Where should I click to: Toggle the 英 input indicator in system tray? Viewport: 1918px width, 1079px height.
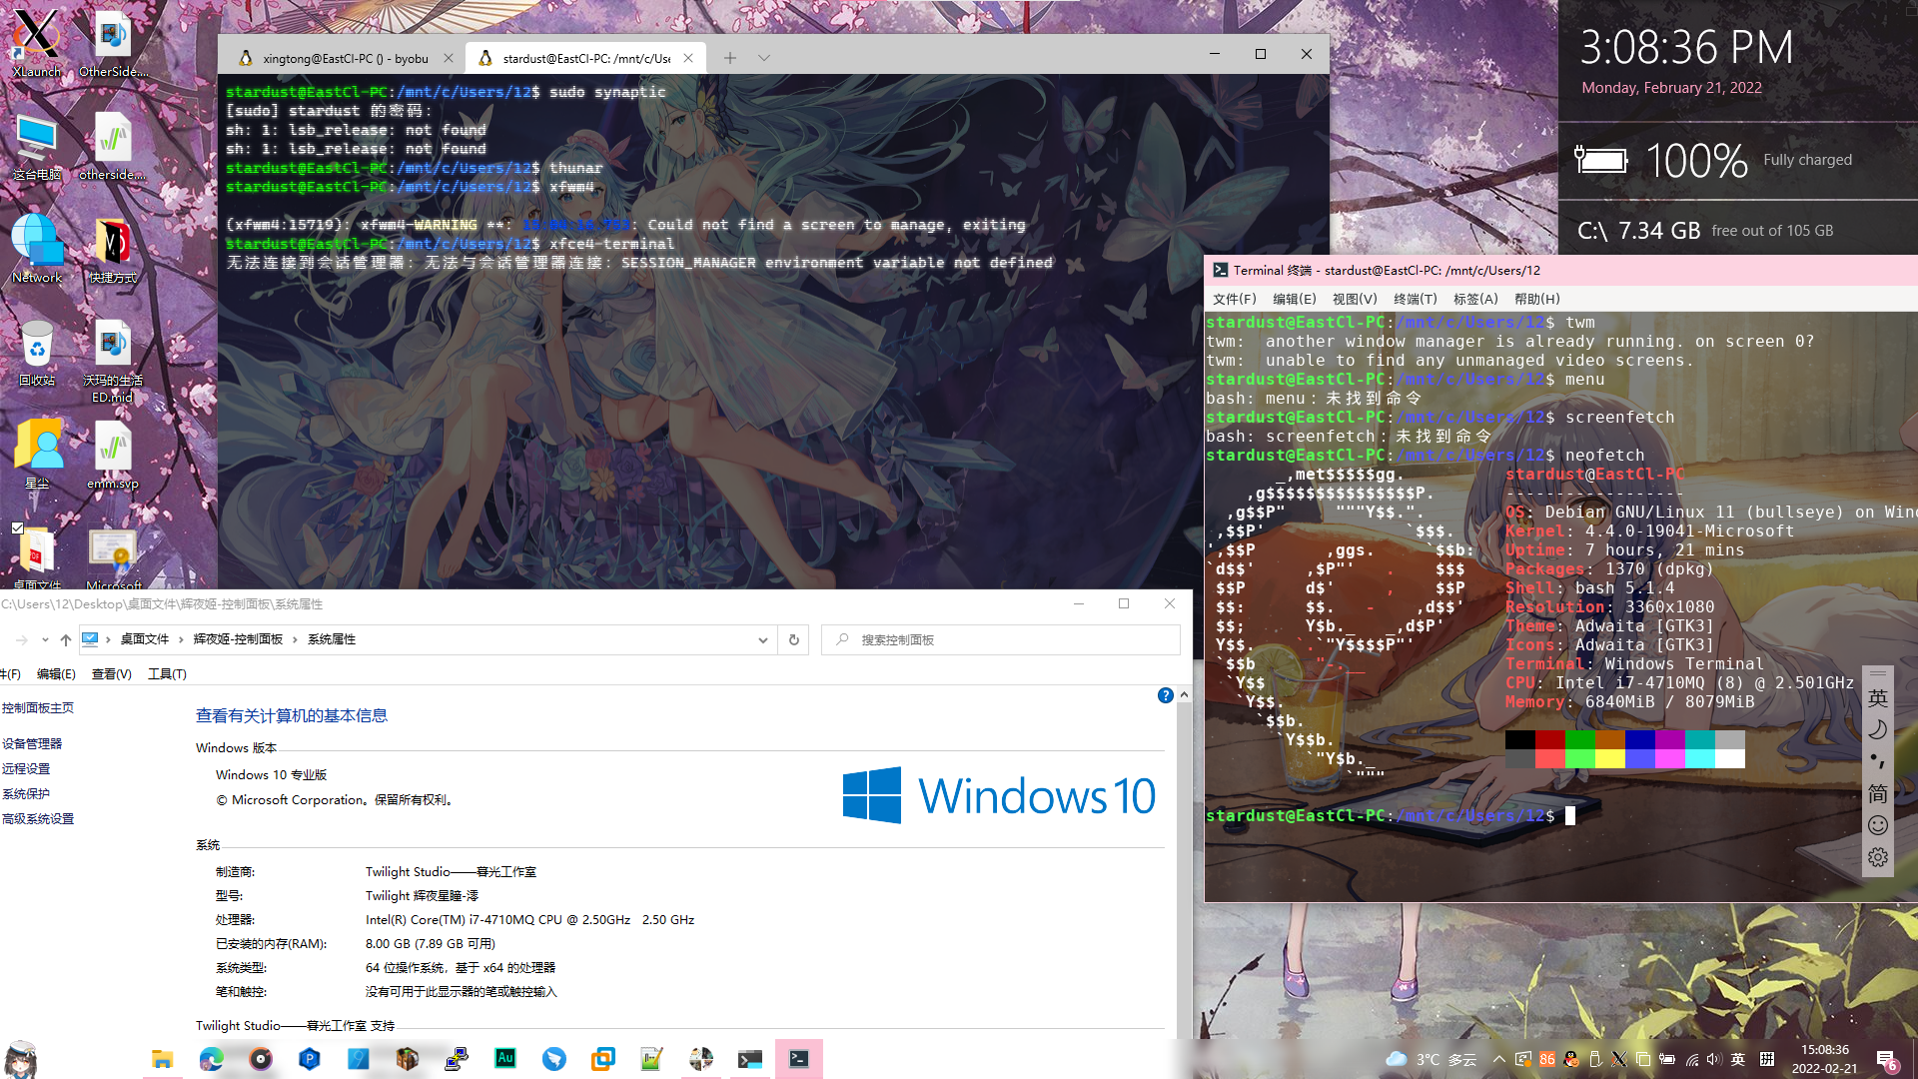click(1738, 1059)
